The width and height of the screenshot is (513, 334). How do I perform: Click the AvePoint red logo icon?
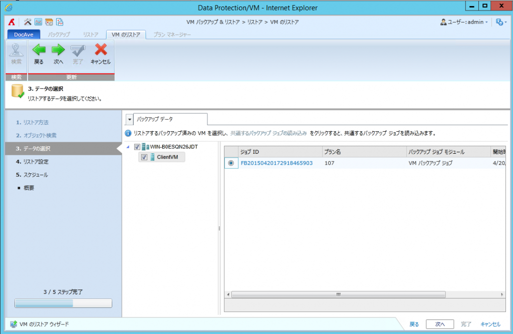(x=12, y=22)
